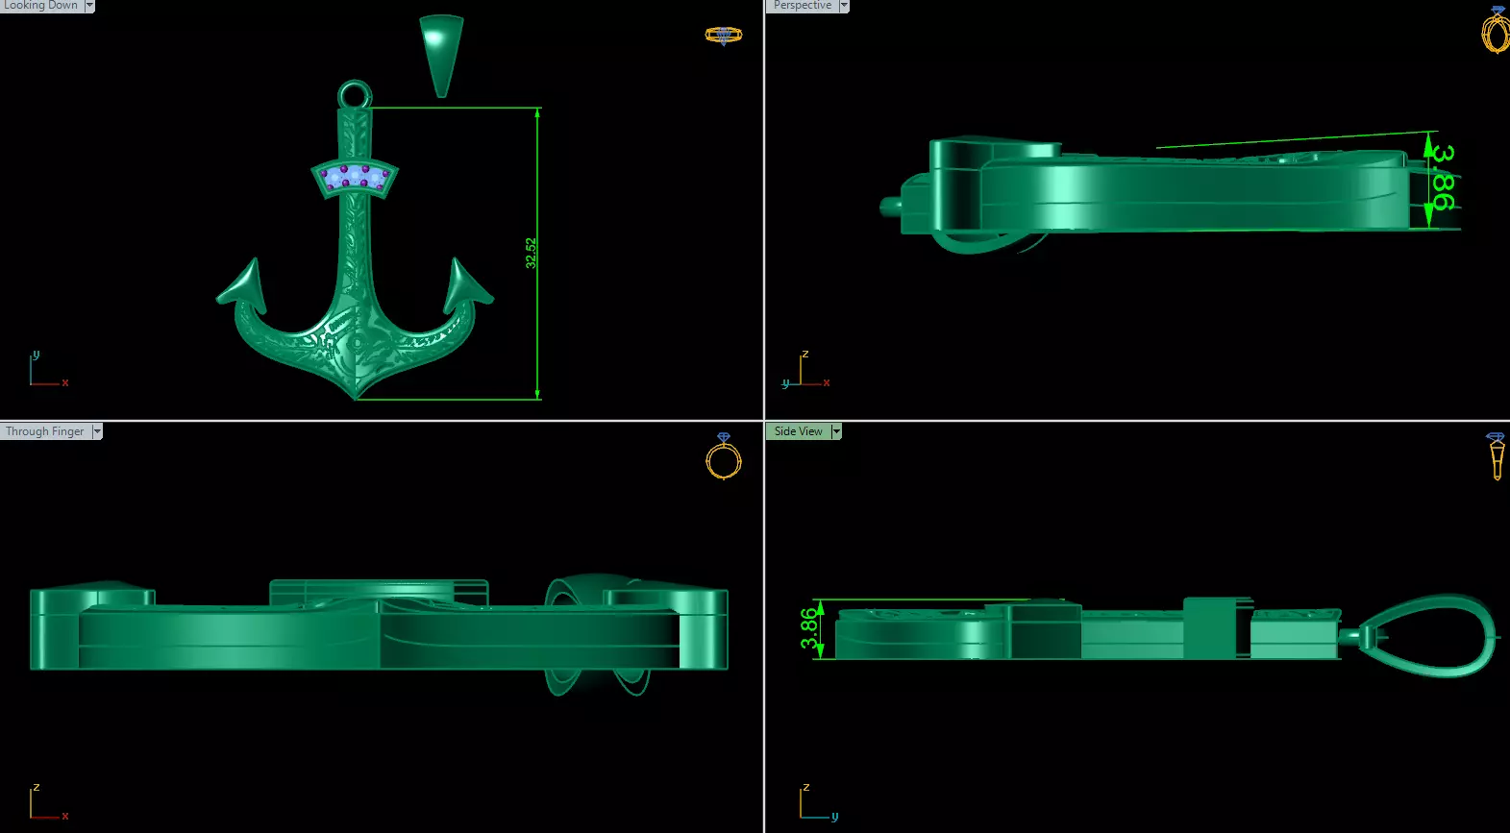The height and width of the screenshot is (833, 1510).
Task: Click the XZ axis indicator in Through Finger viewport
Action: 48,802
